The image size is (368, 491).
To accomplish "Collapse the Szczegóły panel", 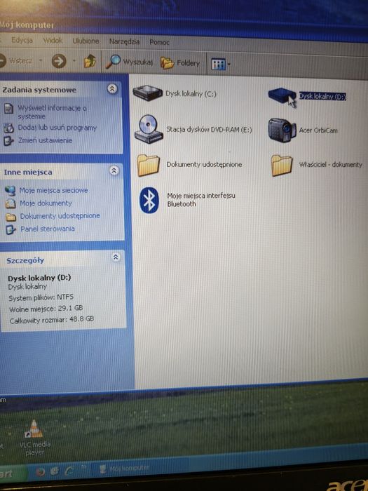I will click(116, 257).
